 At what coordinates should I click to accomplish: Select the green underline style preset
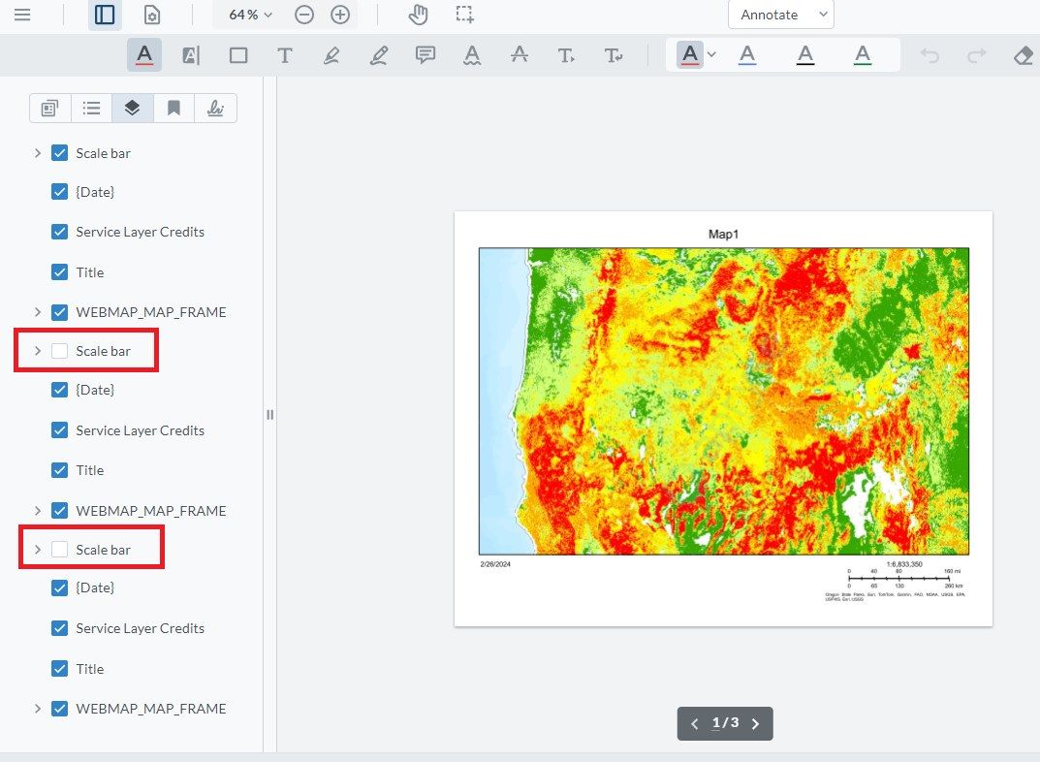pyautogui.click(x=862, y=55)
